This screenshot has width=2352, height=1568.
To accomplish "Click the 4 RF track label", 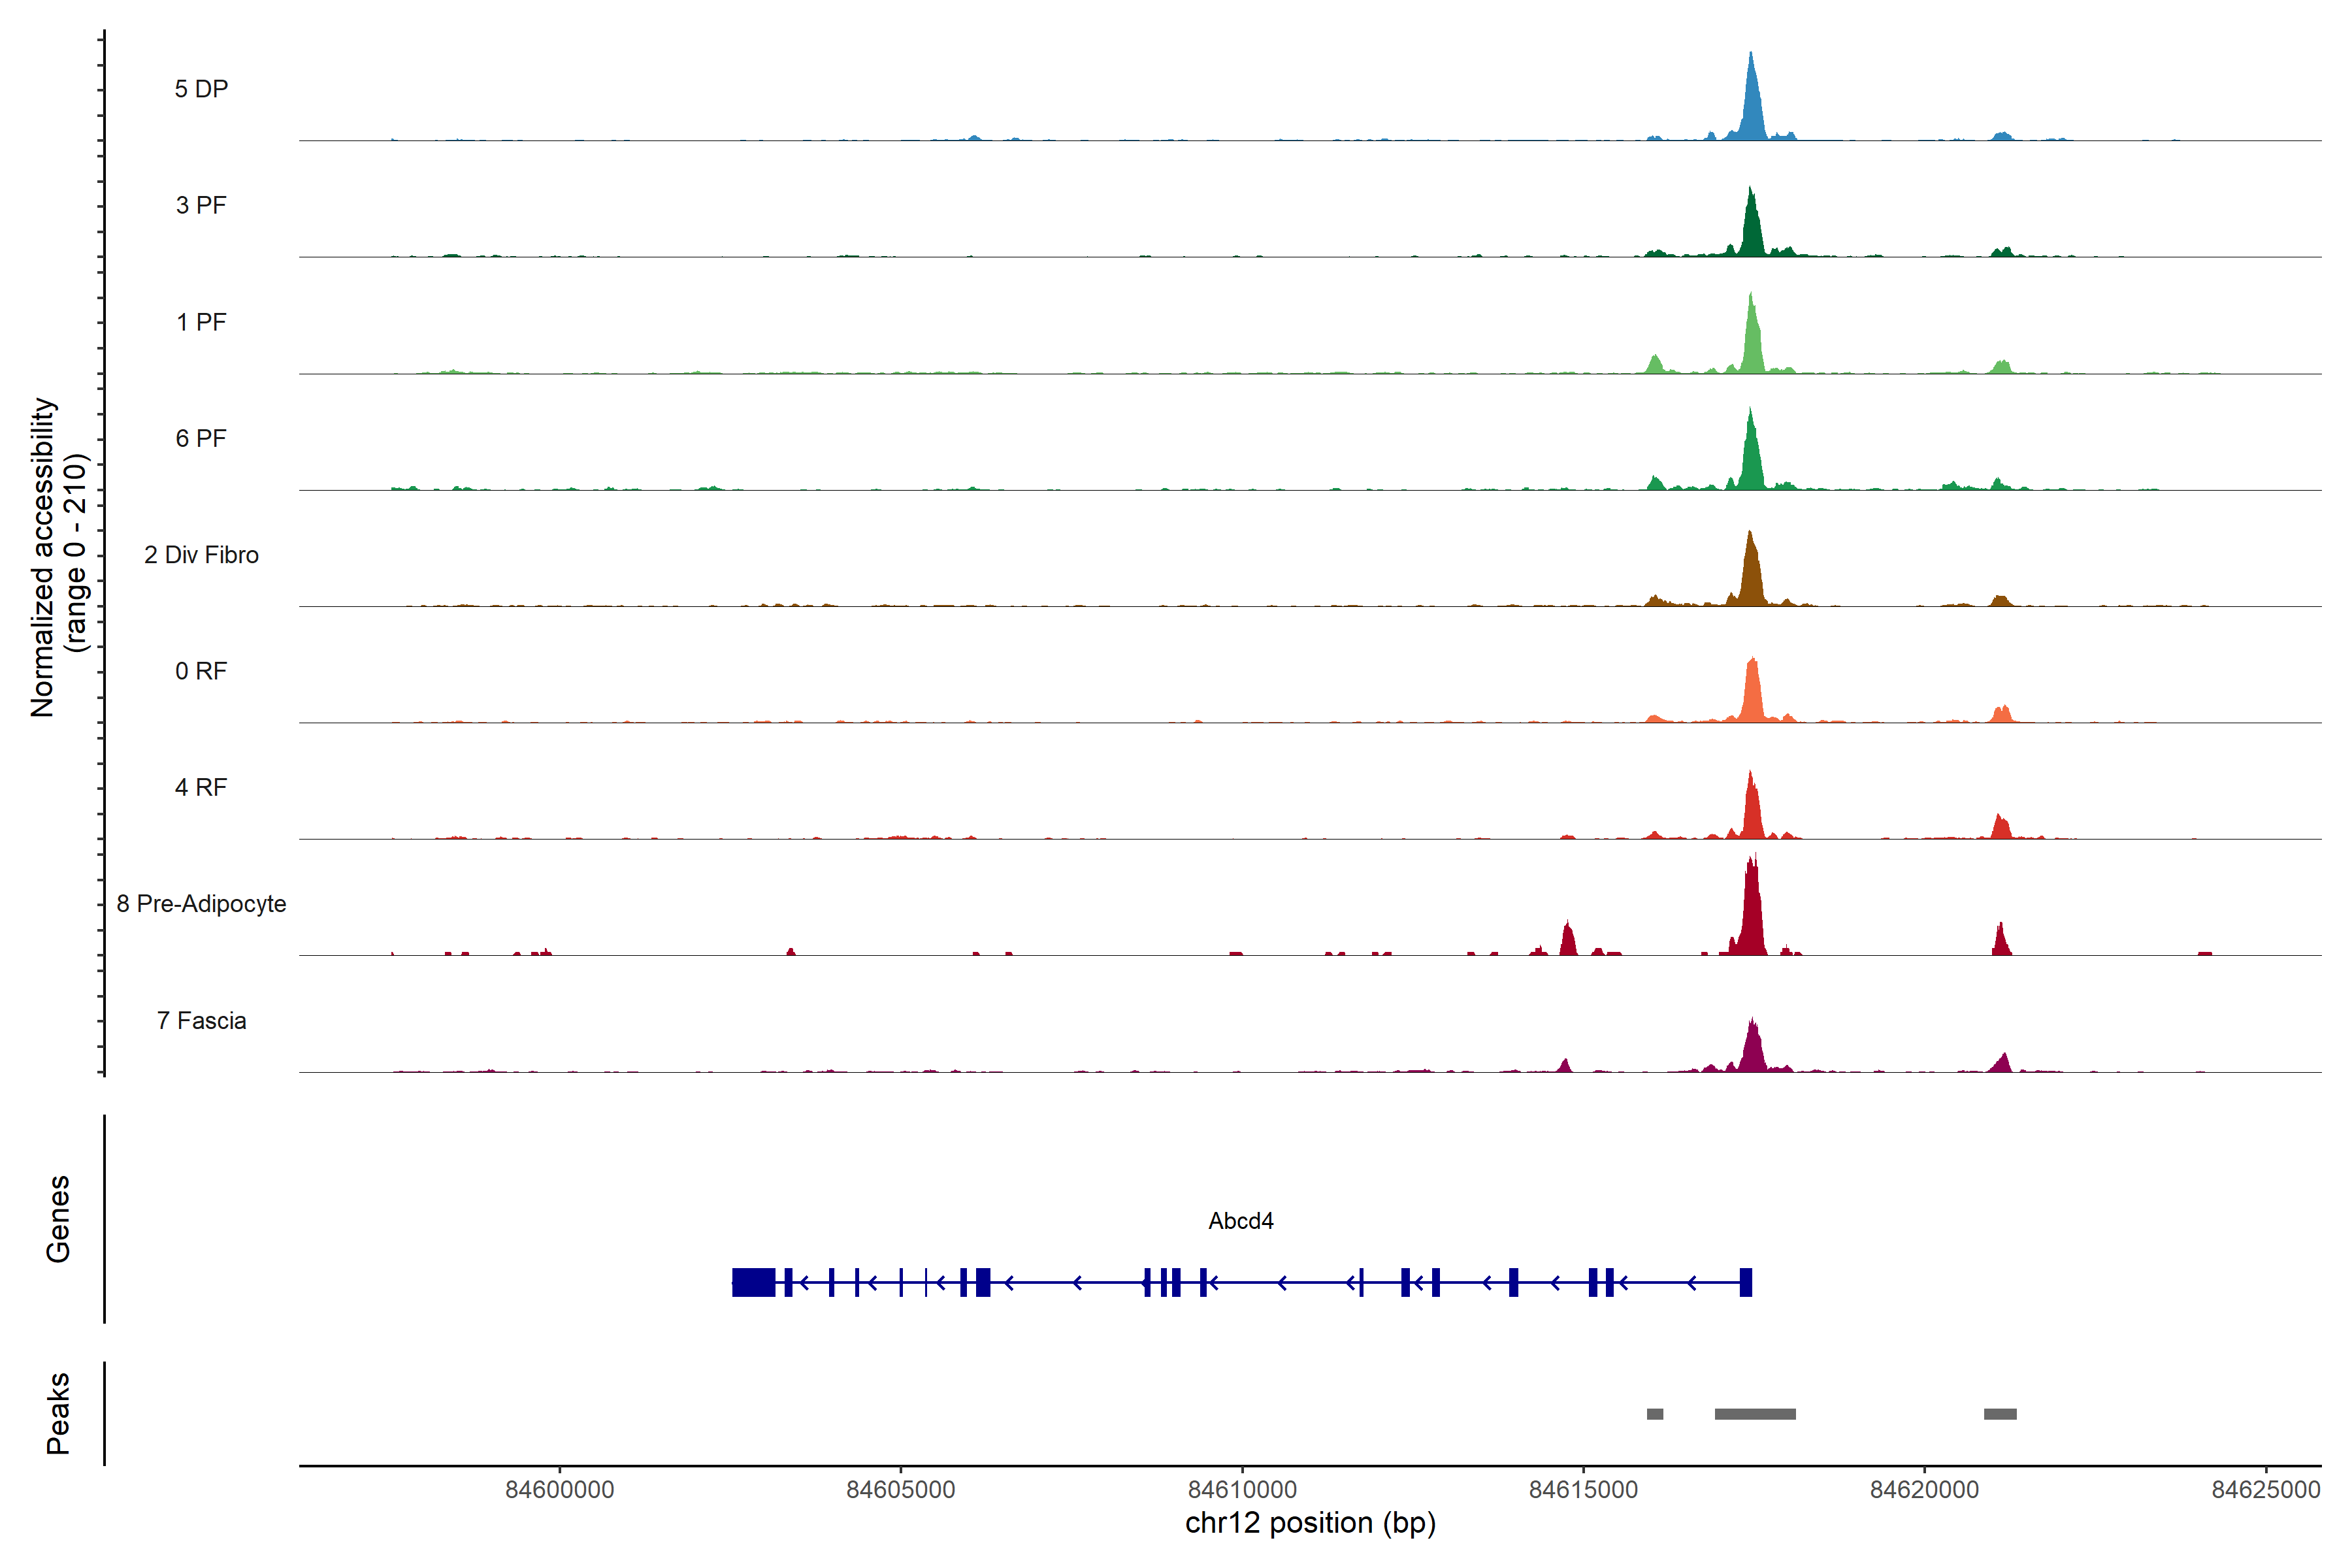I will [201, 787].
